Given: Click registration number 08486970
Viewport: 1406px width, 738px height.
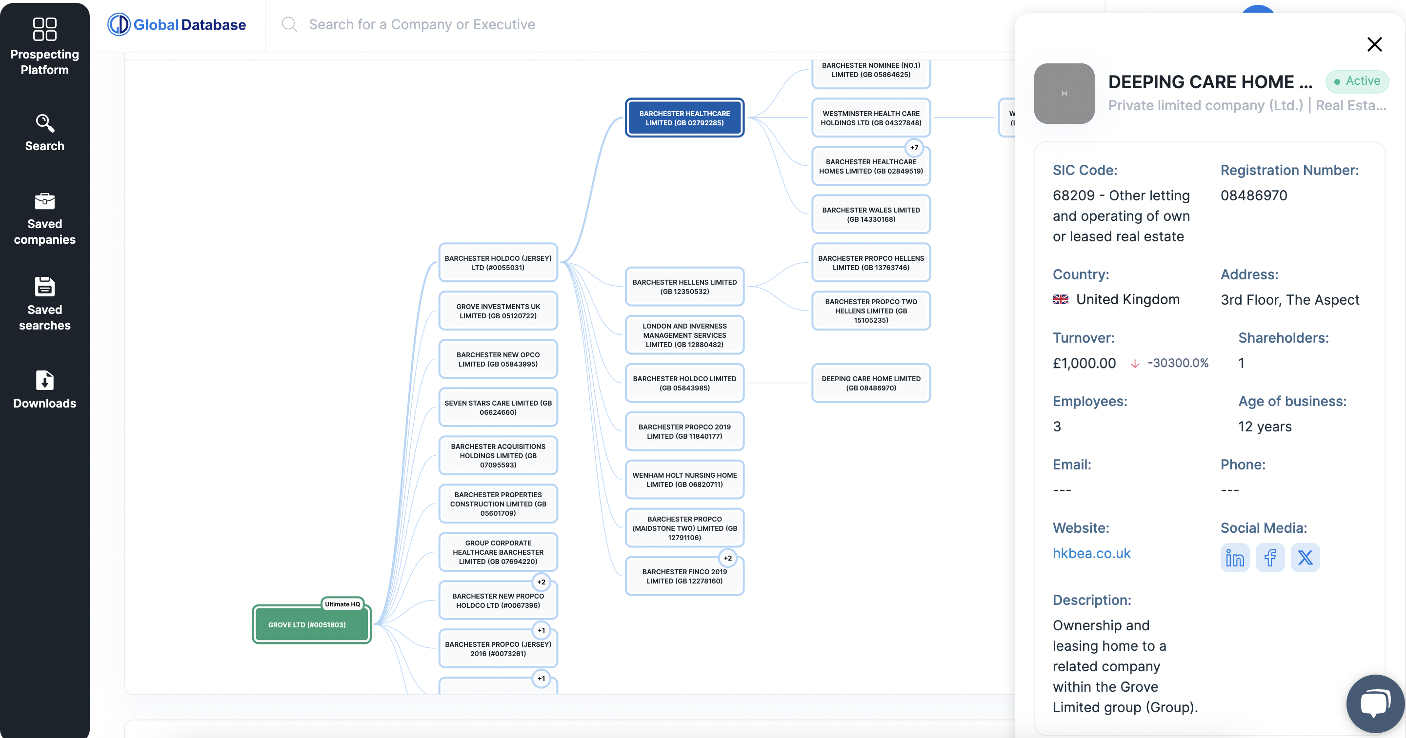Looking at the screenshot, I should coord(1254,195).
